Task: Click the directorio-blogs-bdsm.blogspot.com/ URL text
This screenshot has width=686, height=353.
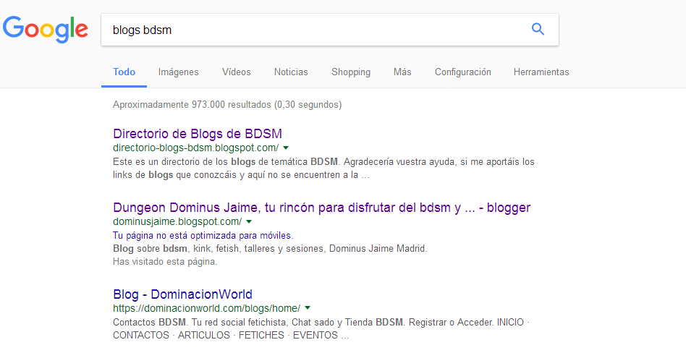Action: coord(195,148)
